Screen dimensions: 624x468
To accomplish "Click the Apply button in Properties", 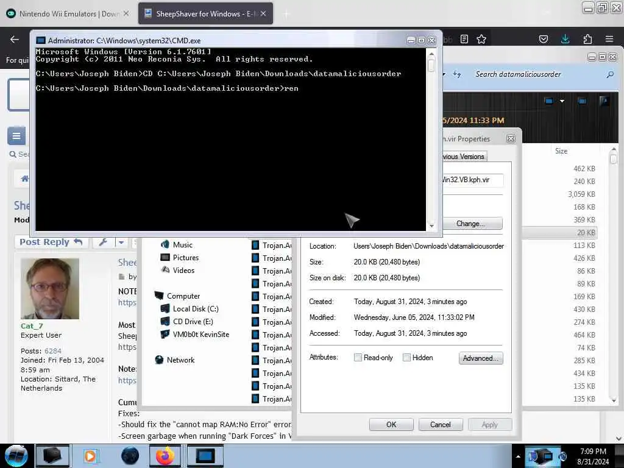I will (x=490, y=425).
